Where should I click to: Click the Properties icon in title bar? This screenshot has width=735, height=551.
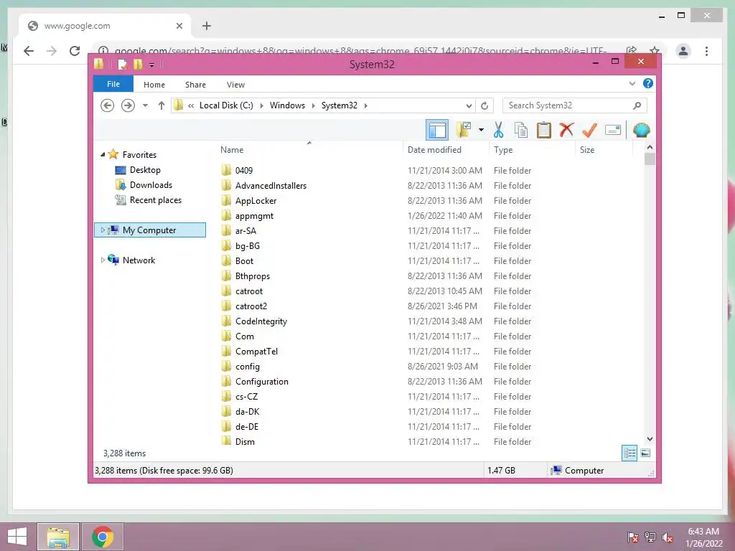(x=122, y=64)
